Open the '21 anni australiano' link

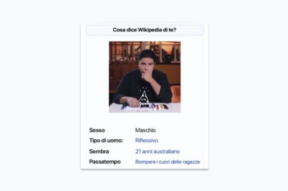coord(158,151)
